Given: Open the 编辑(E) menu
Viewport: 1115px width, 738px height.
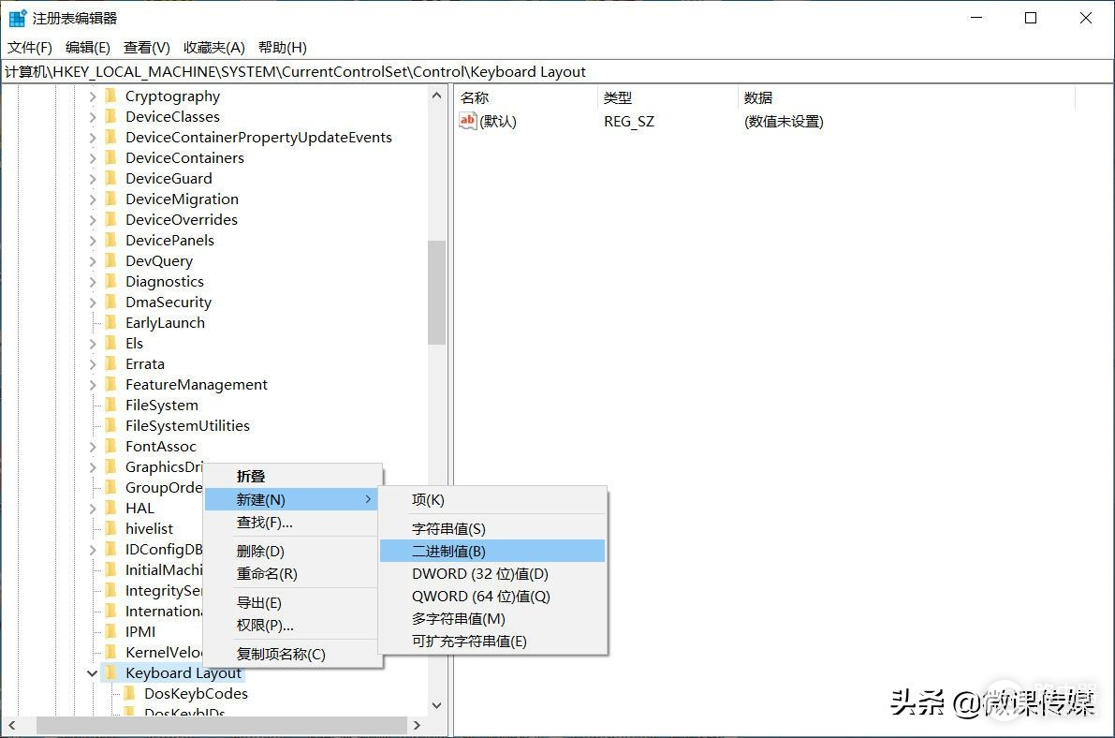Looking at the screenshot, I should pyautogui.click(x=87, y=48).
